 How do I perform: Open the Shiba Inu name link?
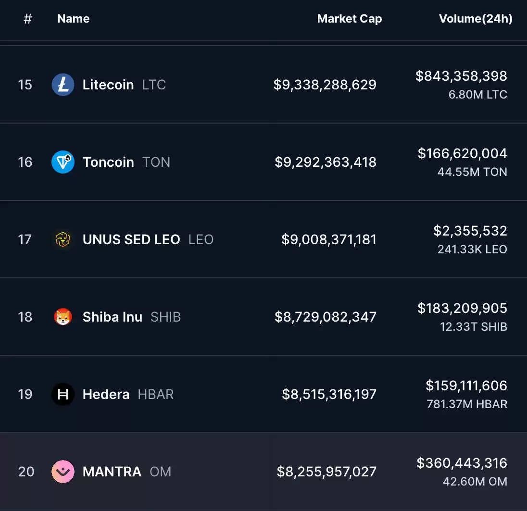113,317
